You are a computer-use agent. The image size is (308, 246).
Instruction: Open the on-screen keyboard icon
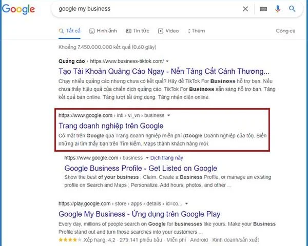coord(263,9)
